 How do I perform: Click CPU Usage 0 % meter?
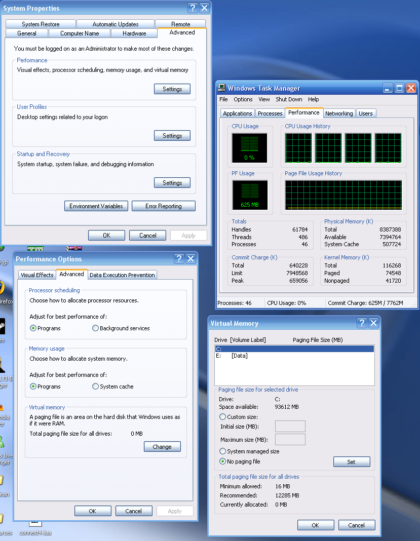(249, 148)
